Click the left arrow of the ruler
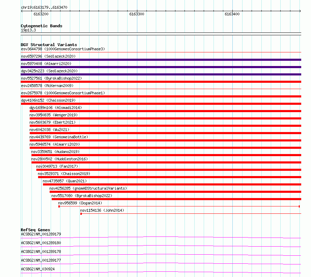Image resolution: width=311 pixels, height=277 pixels. click(x=22, y=11)
